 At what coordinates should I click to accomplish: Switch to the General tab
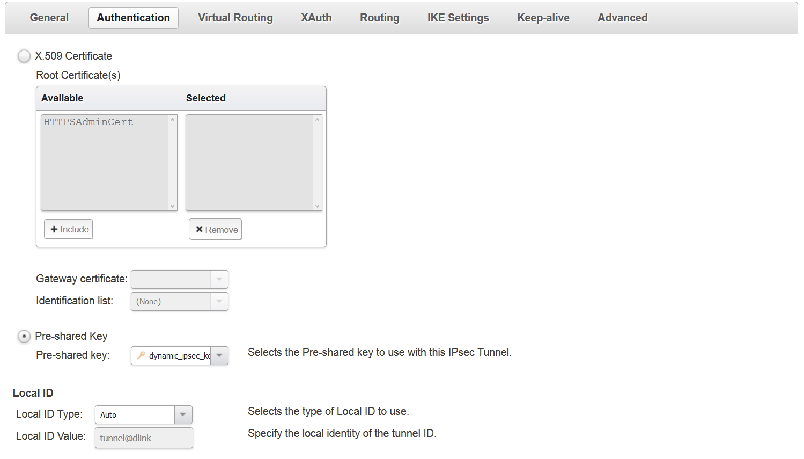(x=49, y=18)
